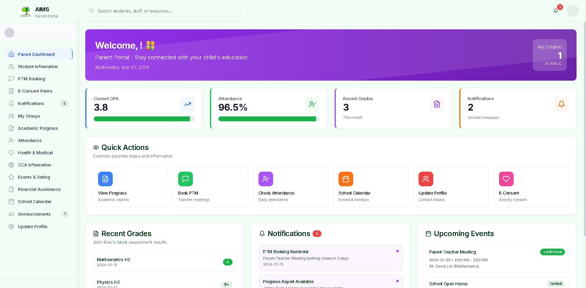Screen dimensions: 586x288
Task: Click the Health & Medical heart icon
Action: click(x=11, y=153)
